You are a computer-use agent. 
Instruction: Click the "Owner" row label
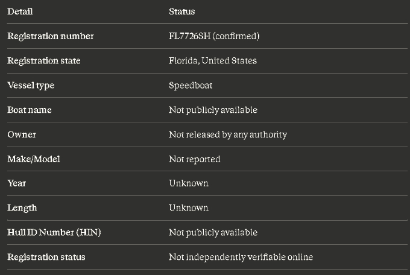tap(22, 134)
